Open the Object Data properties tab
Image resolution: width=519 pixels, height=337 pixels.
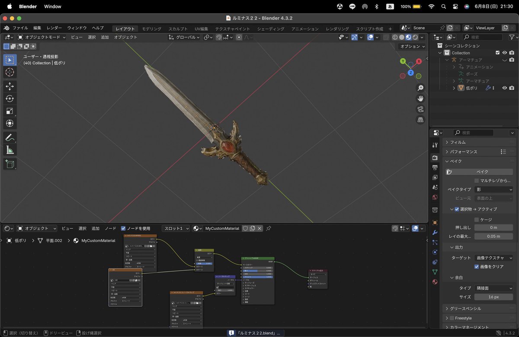[x=435, y=272]
